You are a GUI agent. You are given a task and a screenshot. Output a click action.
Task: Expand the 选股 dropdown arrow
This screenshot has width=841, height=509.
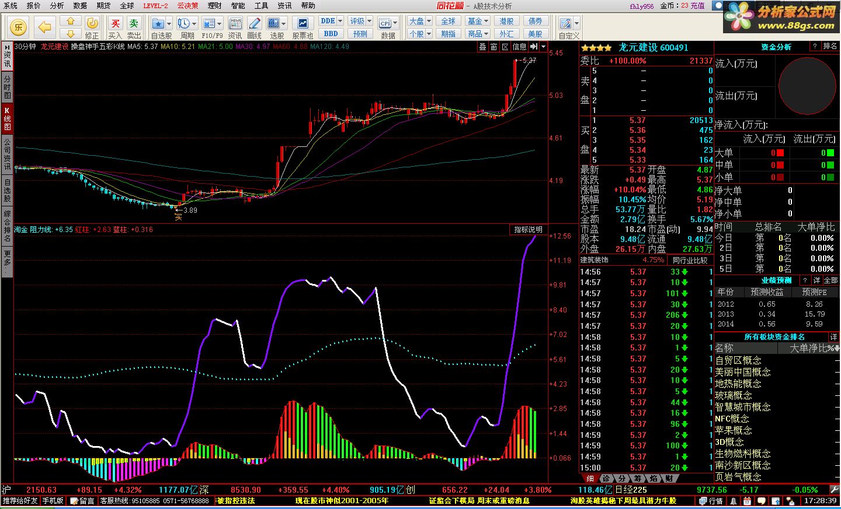point(284,24)
